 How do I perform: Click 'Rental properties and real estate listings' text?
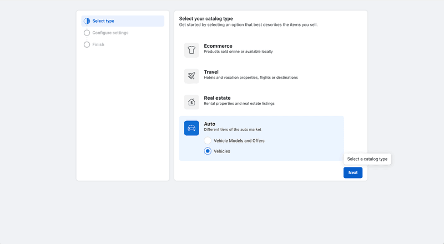click(x=239, y=104)
